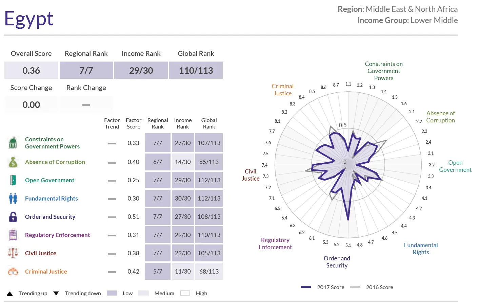This screenshot has height=304, width=479.
Task: Select the Criminal Justice handcuffs icon
Action: 13,271
